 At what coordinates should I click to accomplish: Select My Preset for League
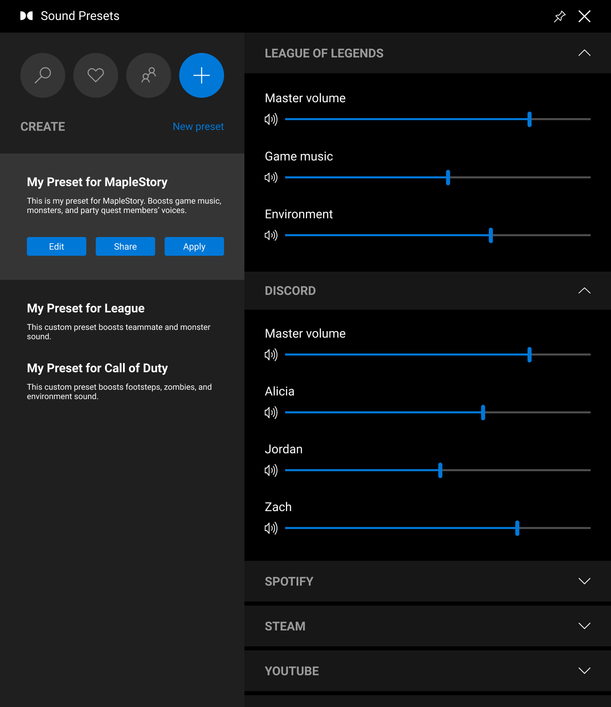tap(86, 308)
